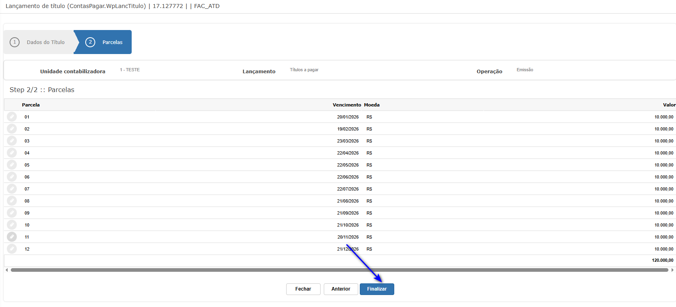The image size is (676, 307).
Task: Click the horizontal scrollbar under the table
Action: tap(339, 270)
